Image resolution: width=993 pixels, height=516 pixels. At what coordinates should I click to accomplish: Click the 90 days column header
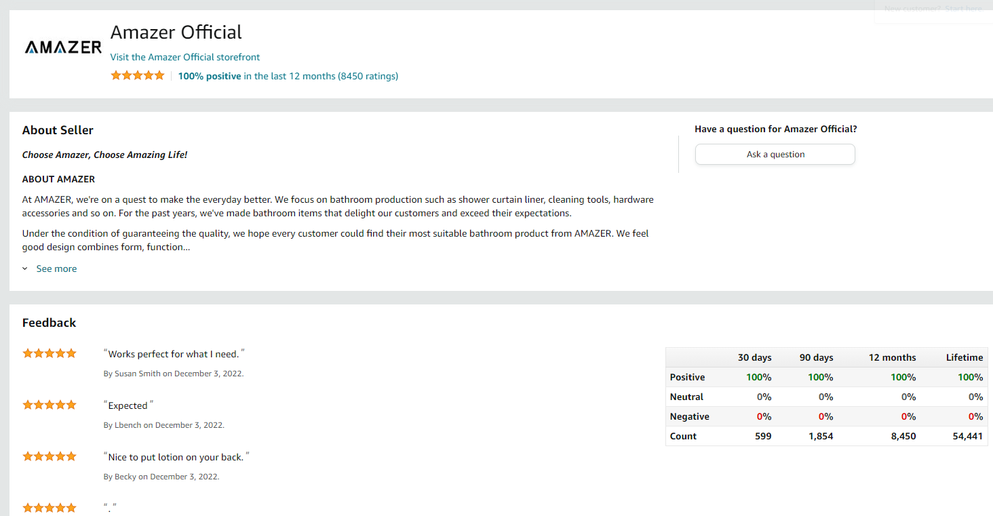[x=817, y=357]
